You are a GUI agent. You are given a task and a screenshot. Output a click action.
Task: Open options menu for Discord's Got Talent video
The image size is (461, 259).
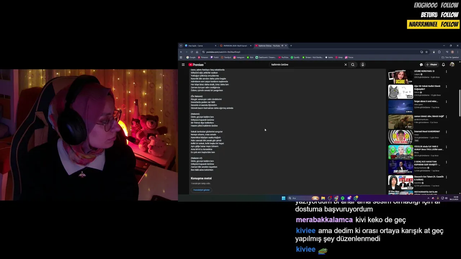[446, 177]
